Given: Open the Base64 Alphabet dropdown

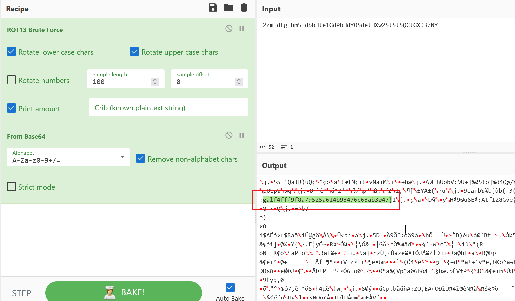Looking at the screenshot, I should 123,157.
